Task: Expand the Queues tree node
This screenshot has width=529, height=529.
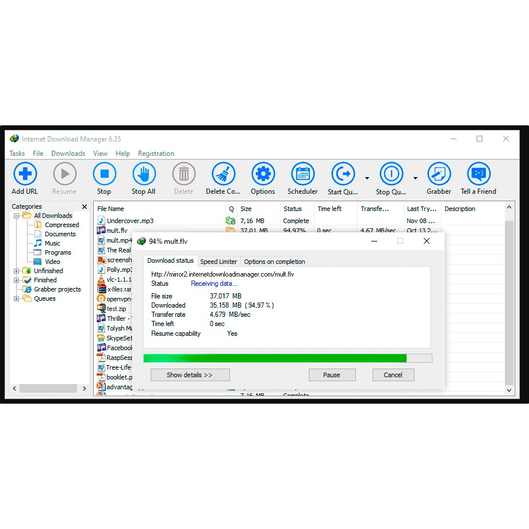Action: [x=16, y=298]
